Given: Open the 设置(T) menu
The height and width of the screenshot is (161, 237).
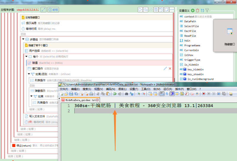Looking at the screenshot, I should pyautogui.click(x=134, y=89).
